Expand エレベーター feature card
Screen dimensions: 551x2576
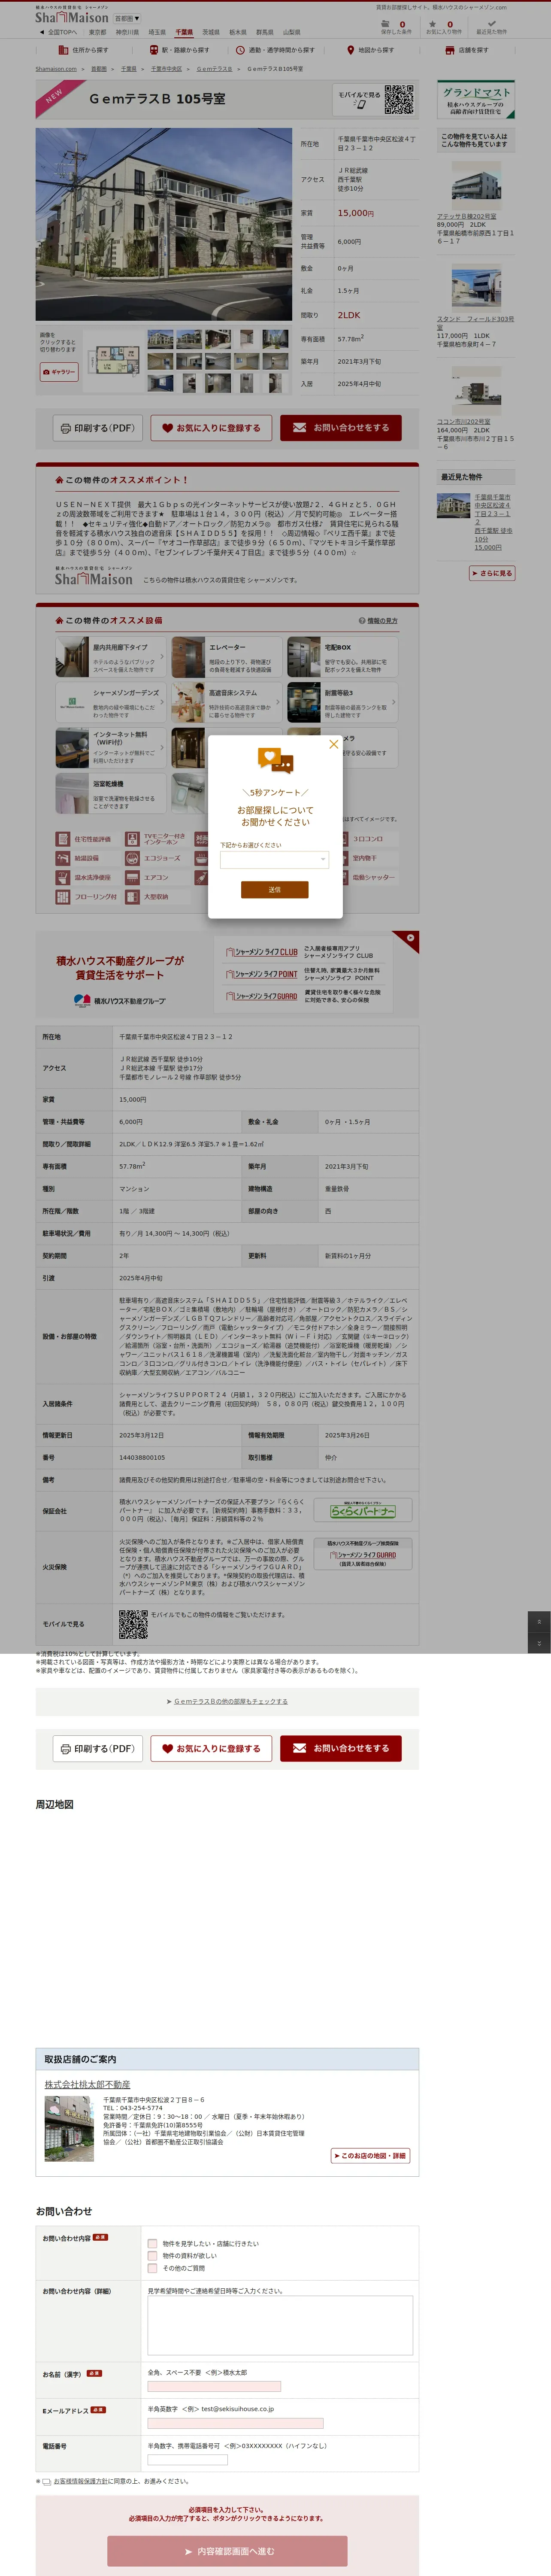[227, 657]
